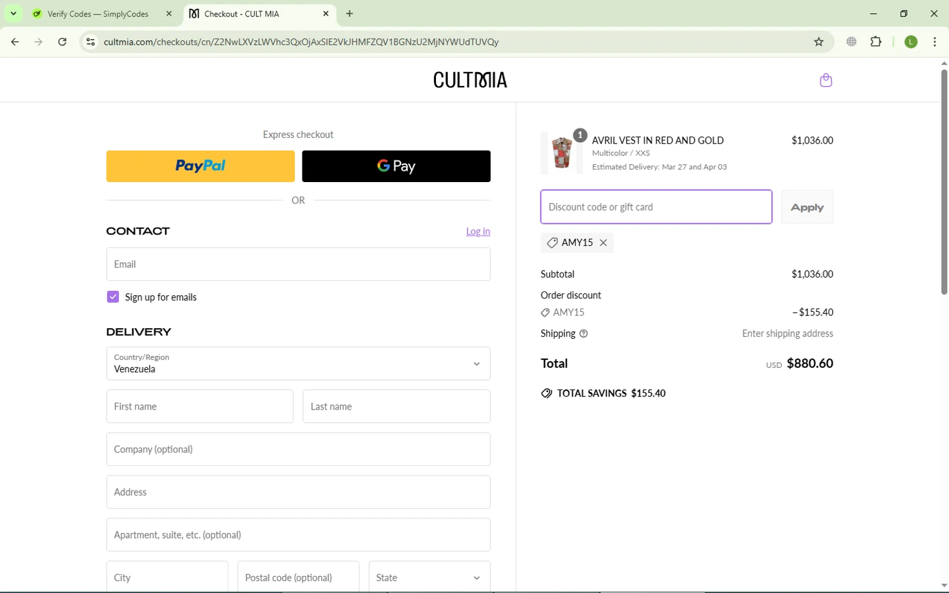This screenshot has height=593, width=949.
Task: Pay with Google Pay button
Action: click(x=396, y=166)
